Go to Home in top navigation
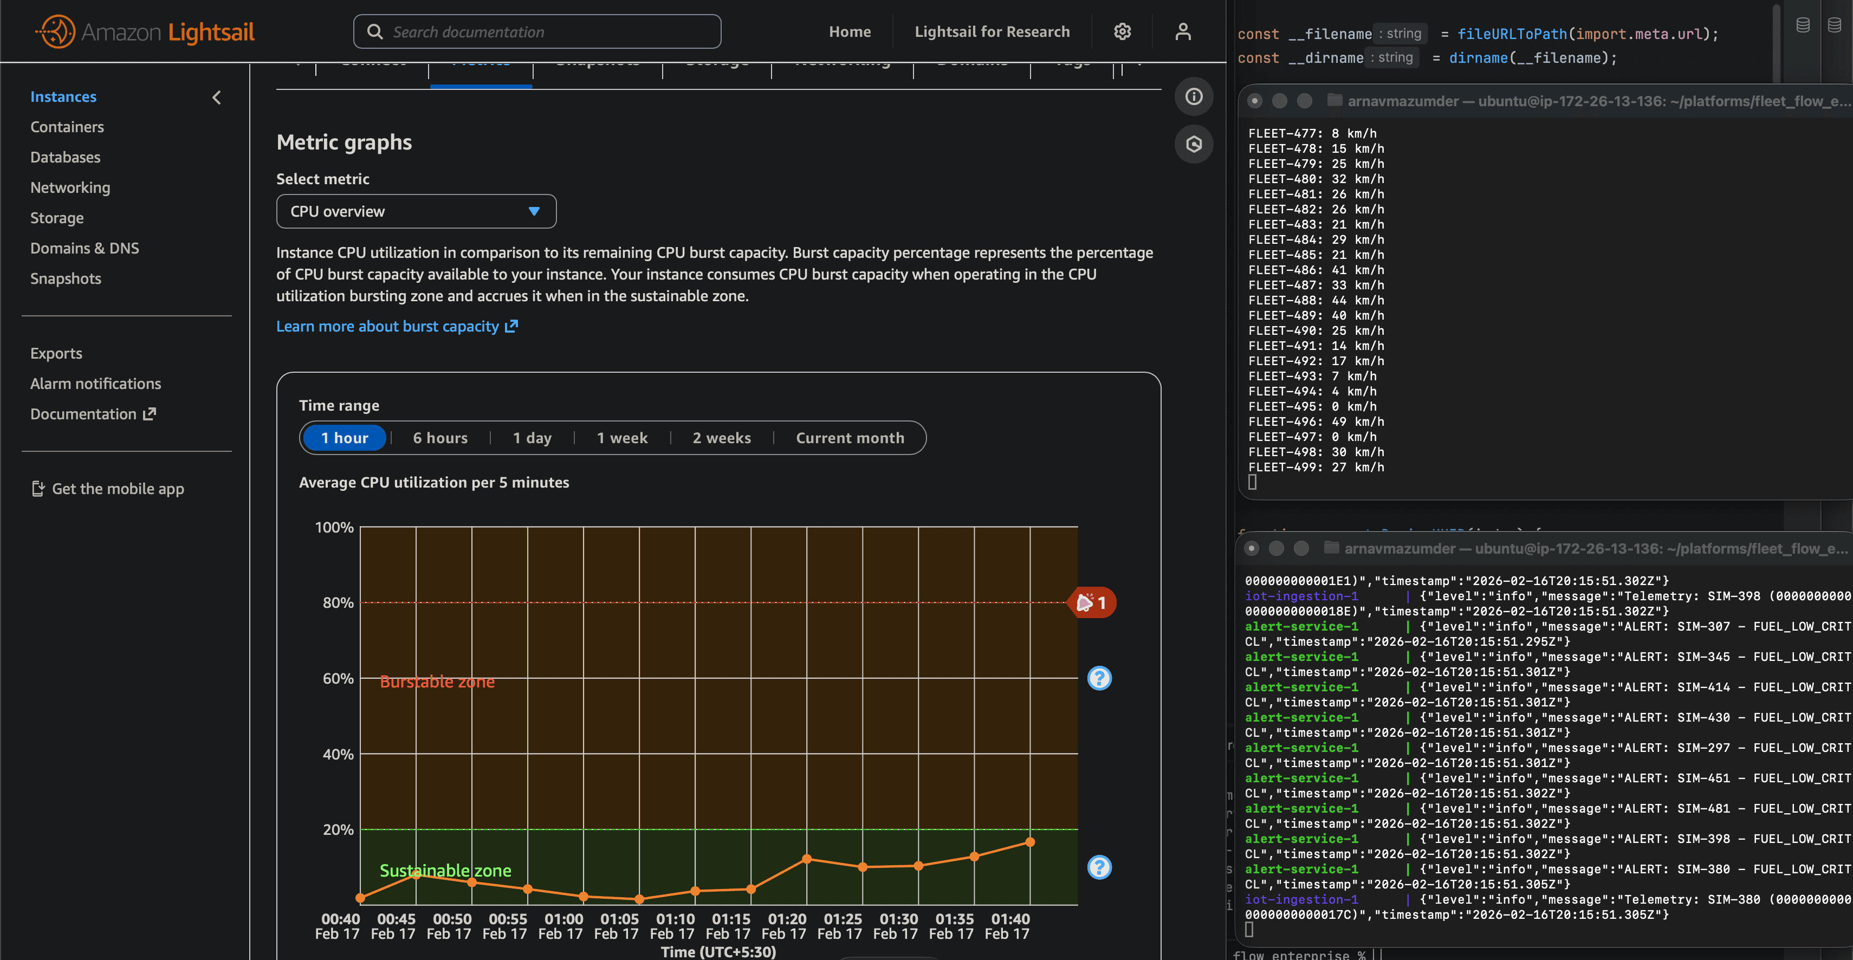Viewport: 1853px width, 960px height. pyautogui.click(x=849, y=31)
